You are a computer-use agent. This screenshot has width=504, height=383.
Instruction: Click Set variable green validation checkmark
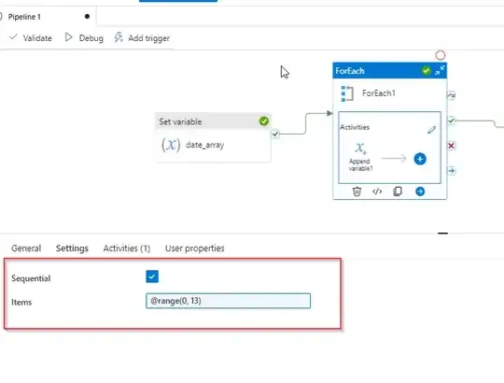(264, 121)
